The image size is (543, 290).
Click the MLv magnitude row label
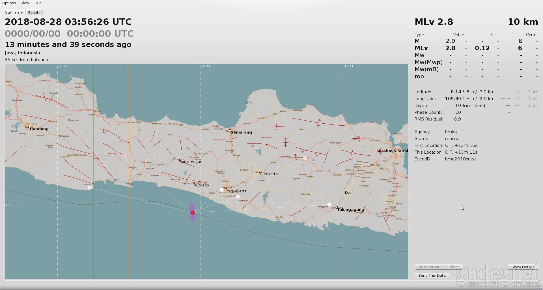[x=421, y=48]
